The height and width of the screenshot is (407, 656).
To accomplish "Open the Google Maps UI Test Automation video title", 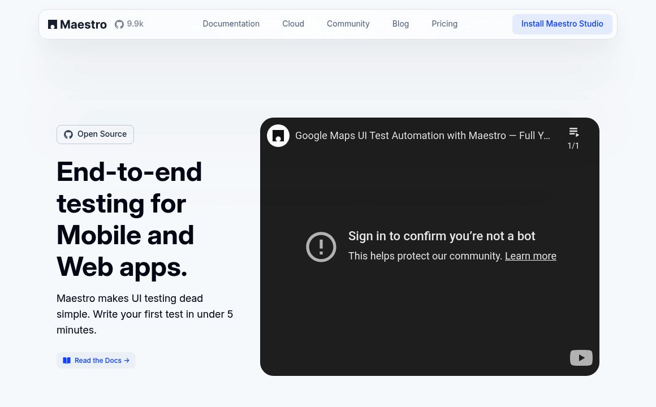I will (422, 136).
